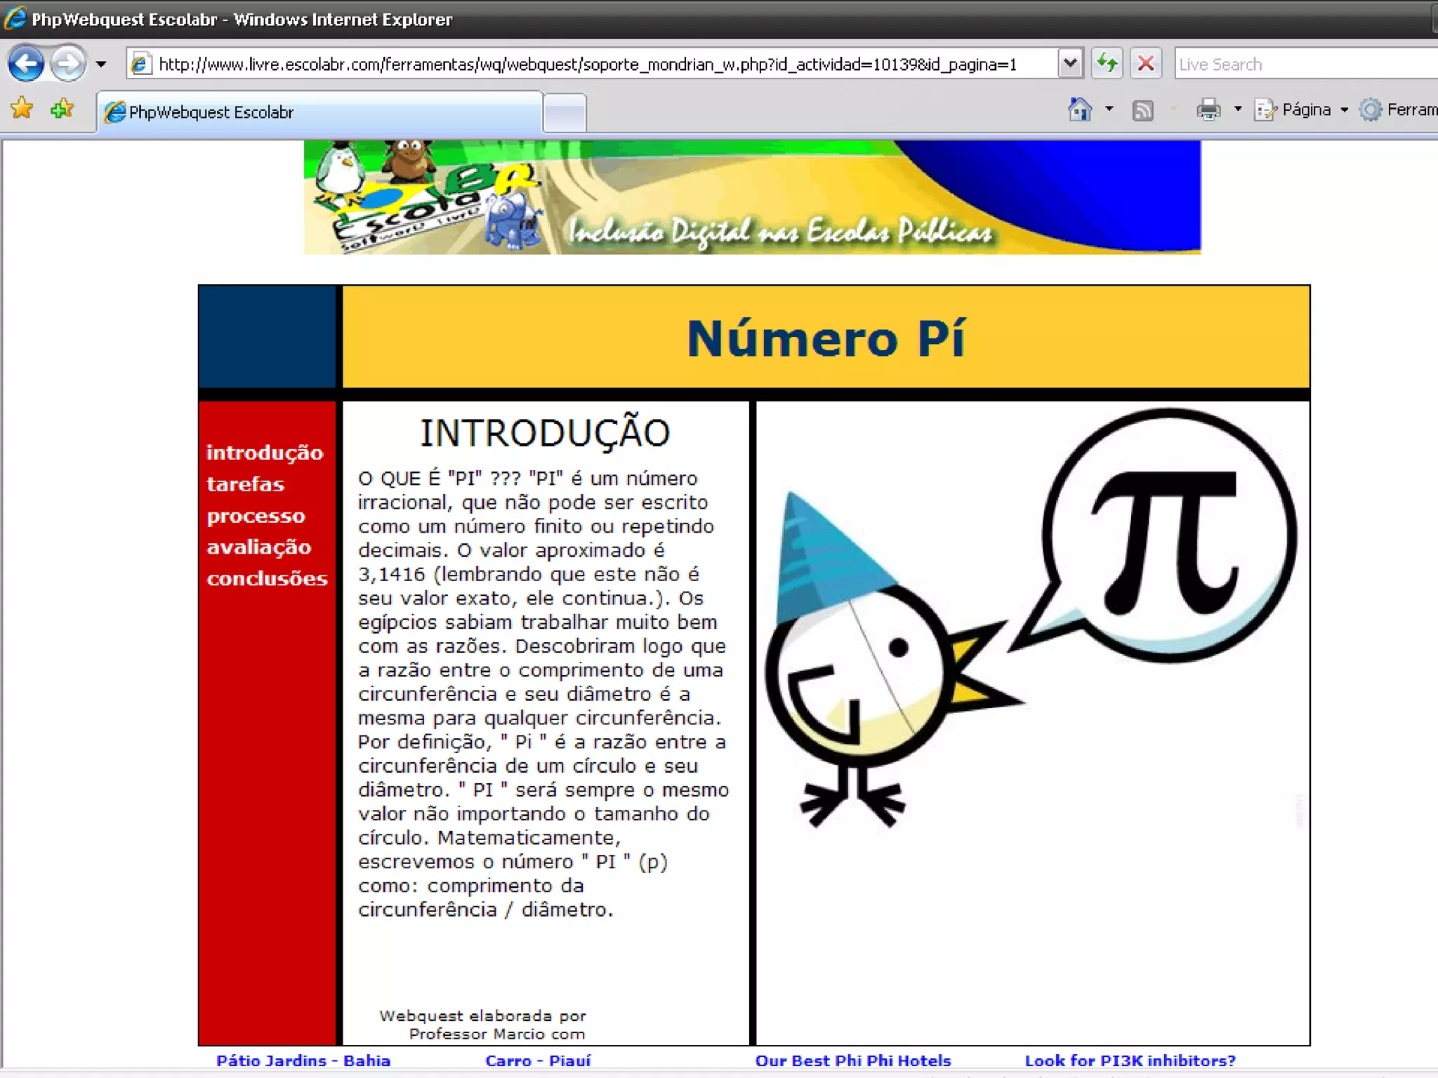Screen dimensions: 1438x1078
Task: Click the Home page icon
Action: (x=1080, y=109)
